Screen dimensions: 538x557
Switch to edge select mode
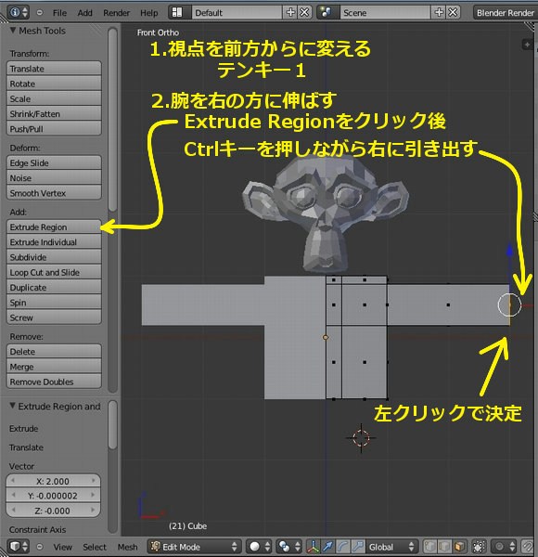pyautogui.click(x=444, y=547)
